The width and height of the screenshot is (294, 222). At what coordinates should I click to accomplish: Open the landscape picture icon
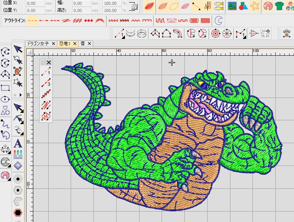[232, 6]
